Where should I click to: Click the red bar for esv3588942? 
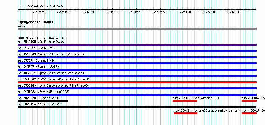137,82
